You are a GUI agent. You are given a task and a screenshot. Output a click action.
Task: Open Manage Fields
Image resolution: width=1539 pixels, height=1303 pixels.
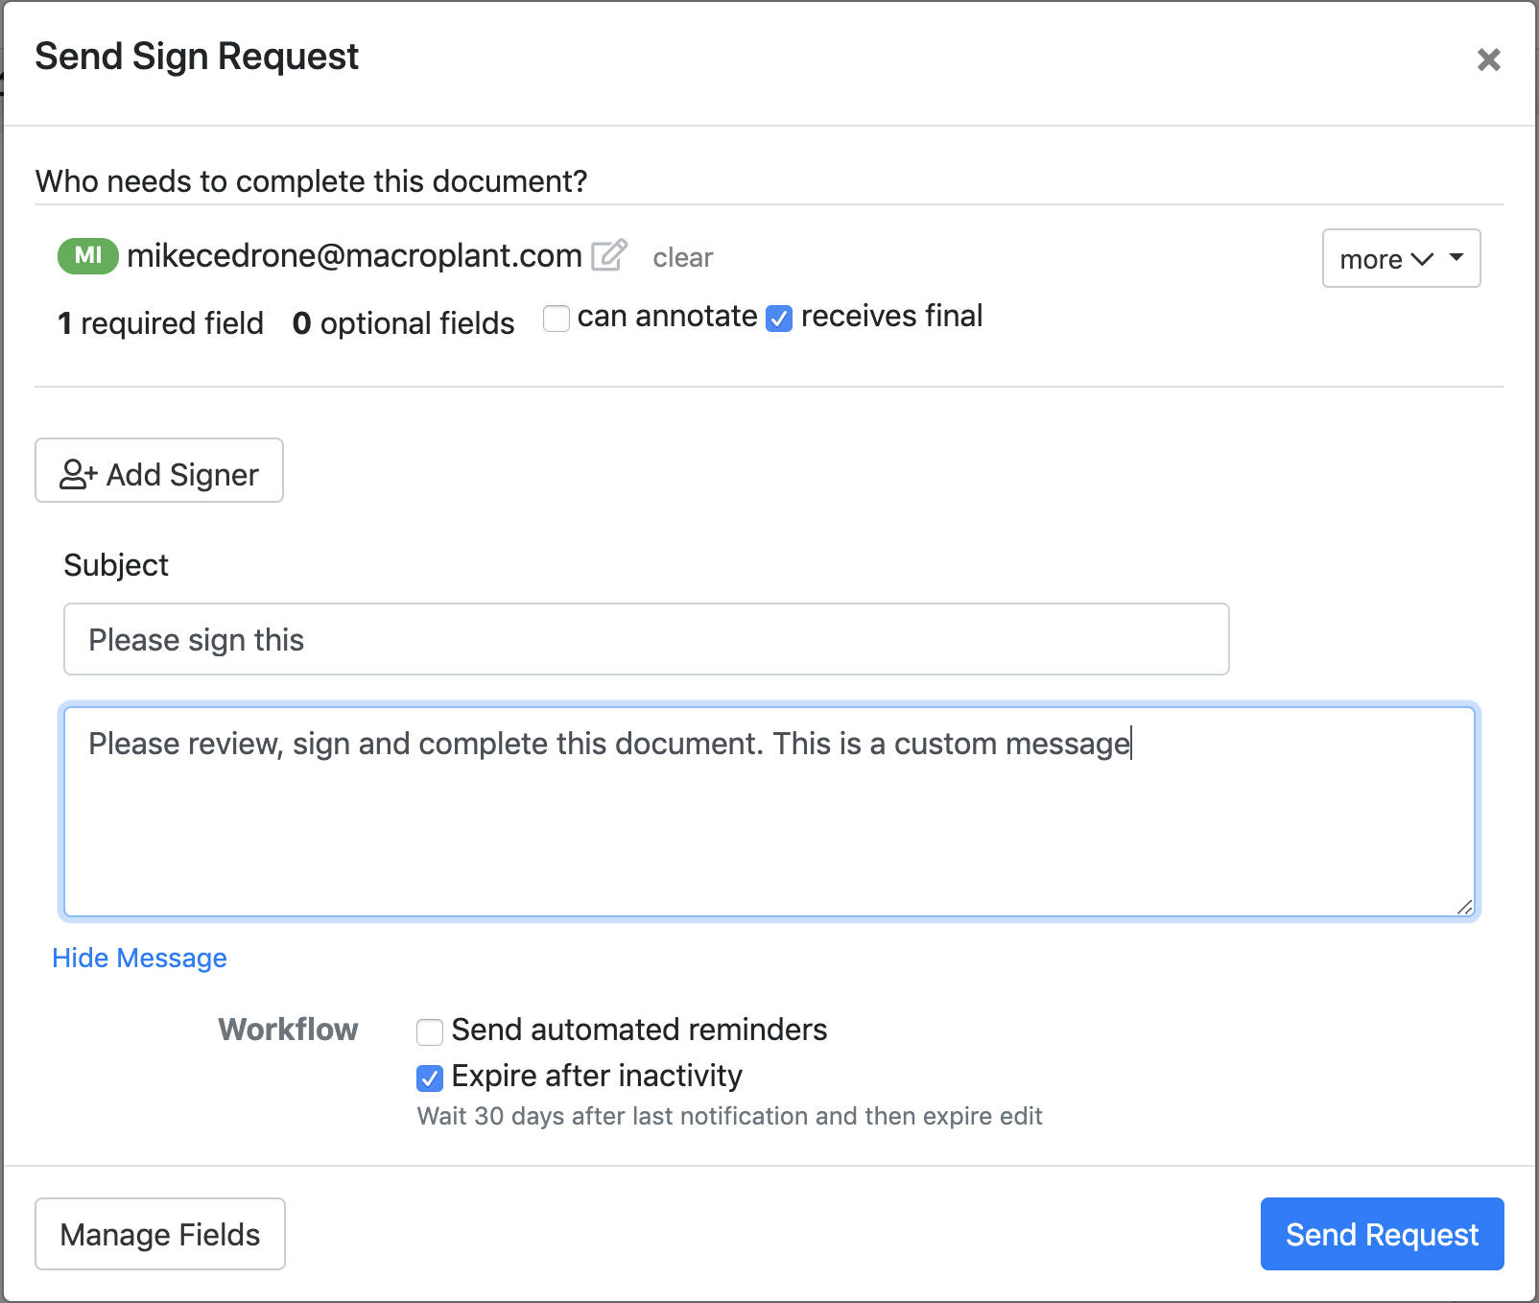(x=160, y=1234)
